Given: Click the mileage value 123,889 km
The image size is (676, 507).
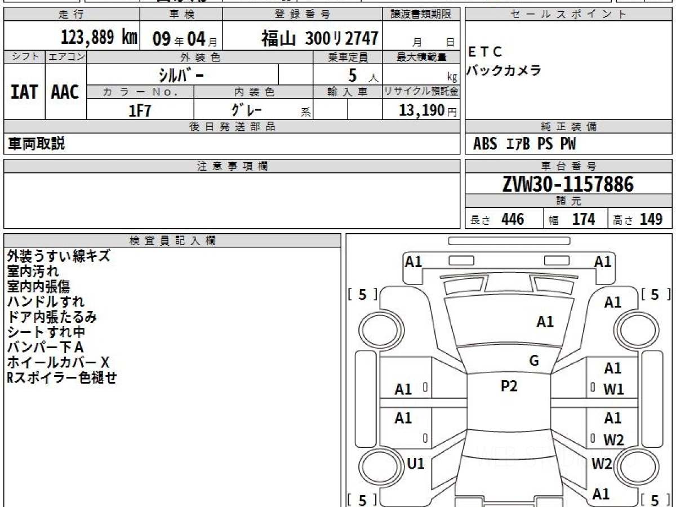Looking at the screenshot, I should click(x=99, y=38).
